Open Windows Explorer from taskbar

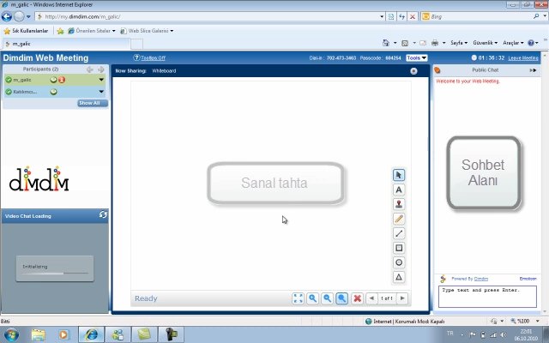(38, 335)
